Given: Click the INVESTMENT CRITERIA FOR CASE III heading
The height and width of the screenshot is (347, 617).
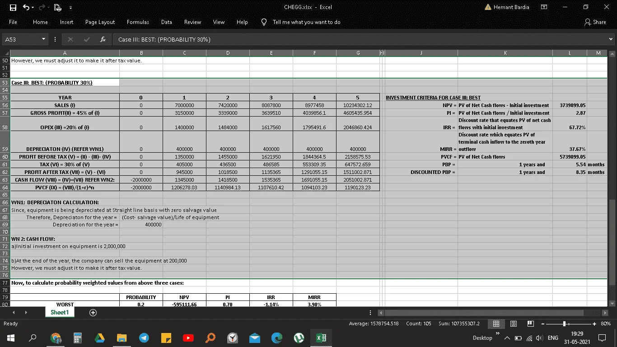Looking at the screenshot, I should [x=433, y=98].
